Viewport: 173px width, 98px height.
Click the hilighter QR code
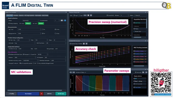pos(161,83)
